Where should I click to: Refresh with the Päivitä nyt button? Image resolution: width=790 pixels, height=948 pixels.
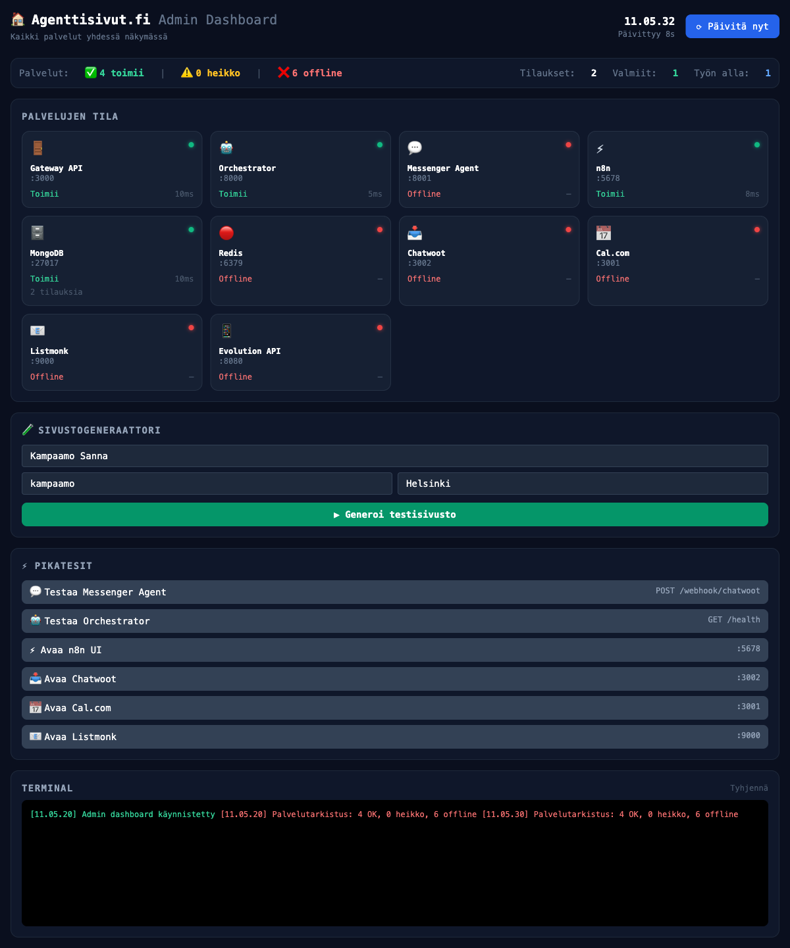[732, 26]
